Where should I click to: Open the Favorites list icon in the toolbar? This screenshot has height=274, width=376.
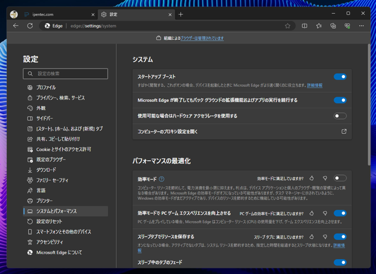(x=318, y=26)
